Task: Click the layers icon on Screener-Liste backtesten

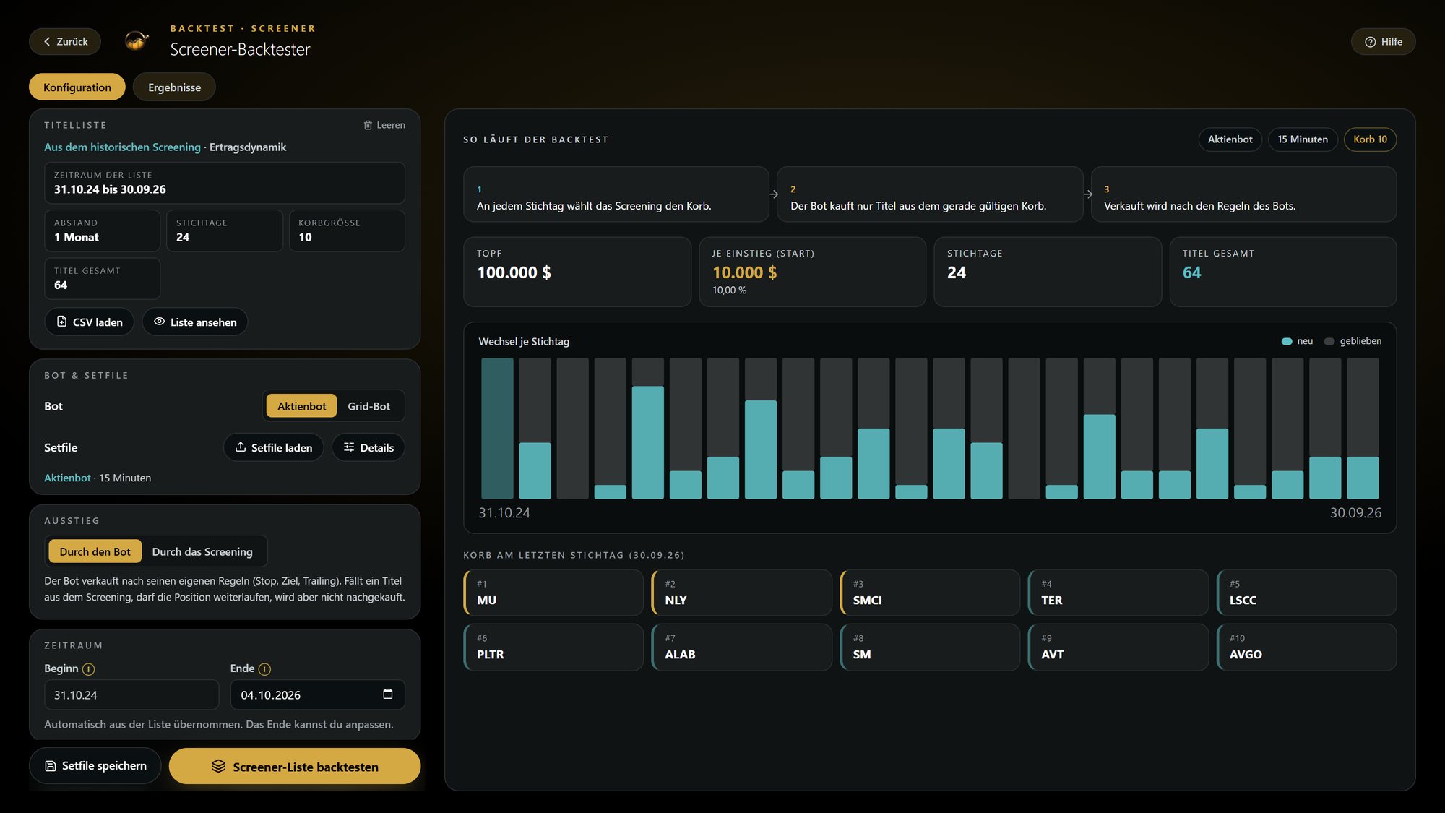Action: 218,766
